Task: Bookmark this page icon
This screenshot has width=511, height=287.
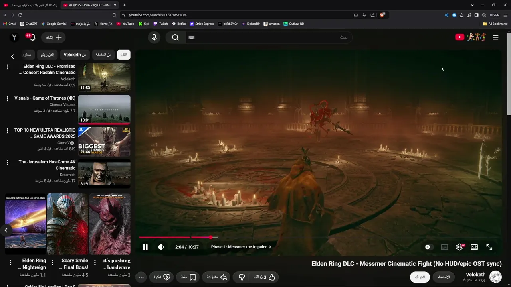Action: pos(114,15)
